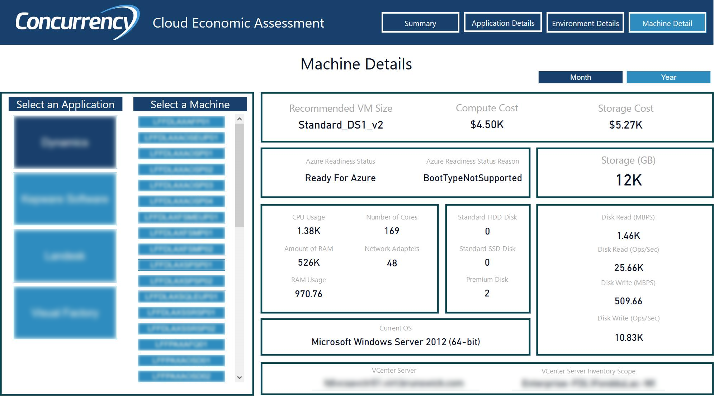Click the 526K RAM amount value

coord(309,262)
